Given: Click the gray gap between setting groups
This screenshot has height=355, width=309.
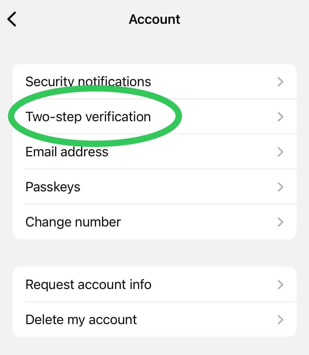Looking at the screenshot, I should click(154, 253).
